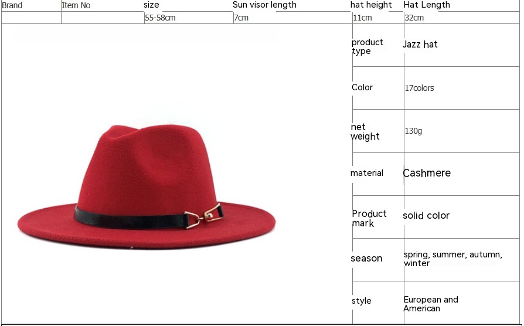The image size is (524, 326).
Task: Select the Cashmere material value
Action: (x=427, y=173)
